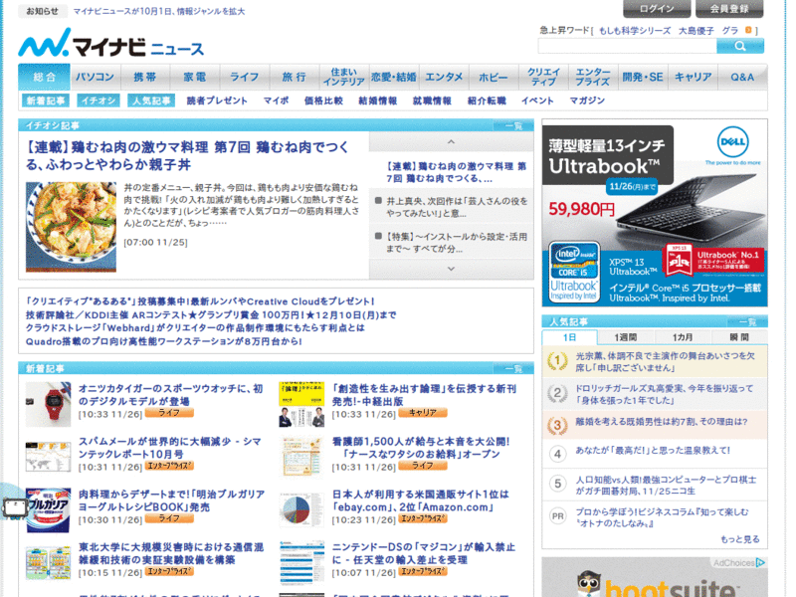
Task: Open マガジン link in sub-navigation
Action: pyautogui.click(x=587, y=100)
